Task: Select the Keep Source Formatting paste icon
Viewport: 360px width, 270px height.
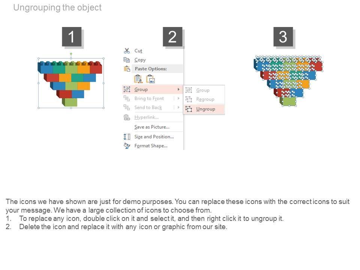Action: tap(138, 79)
